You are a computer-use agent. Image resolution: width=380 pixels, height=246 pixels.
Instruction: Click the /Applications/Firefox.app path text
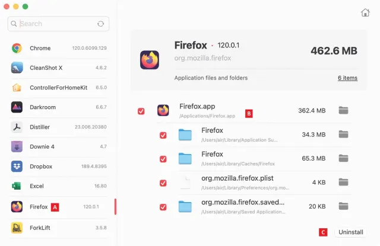click(x=207, y=116)
